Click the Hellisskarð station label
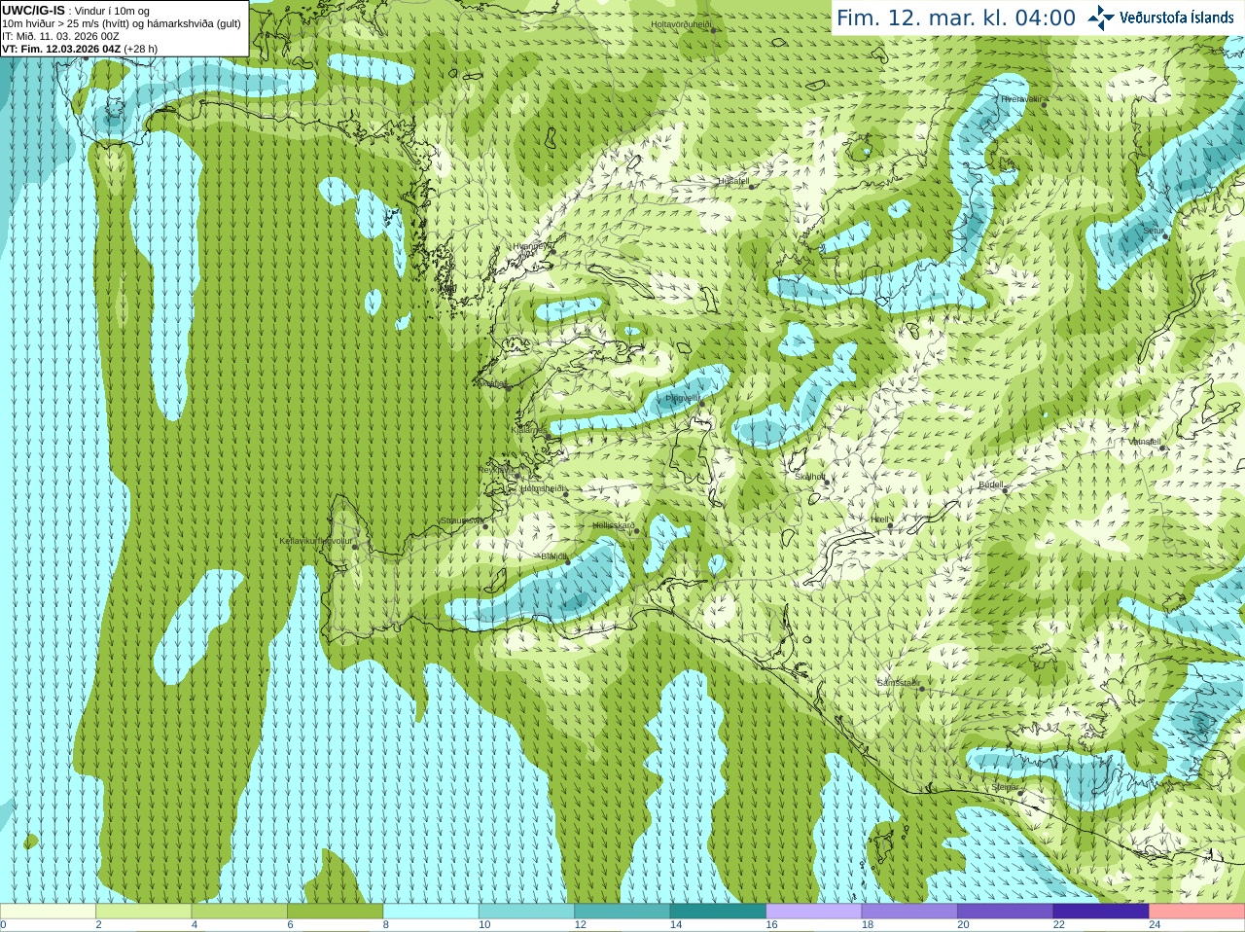This screenshot has width=1245, height=932. point(613,525)
